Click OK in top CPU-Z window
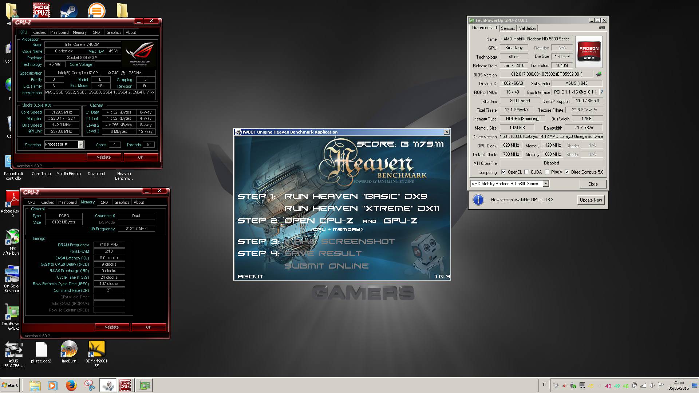This screenshot has height=393, width=699. tap(141, 157)
